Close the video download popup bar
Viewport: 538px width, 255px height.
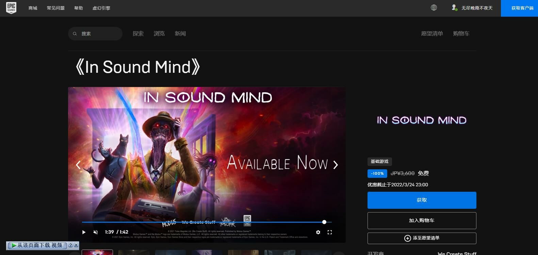[x=76, y=245]
